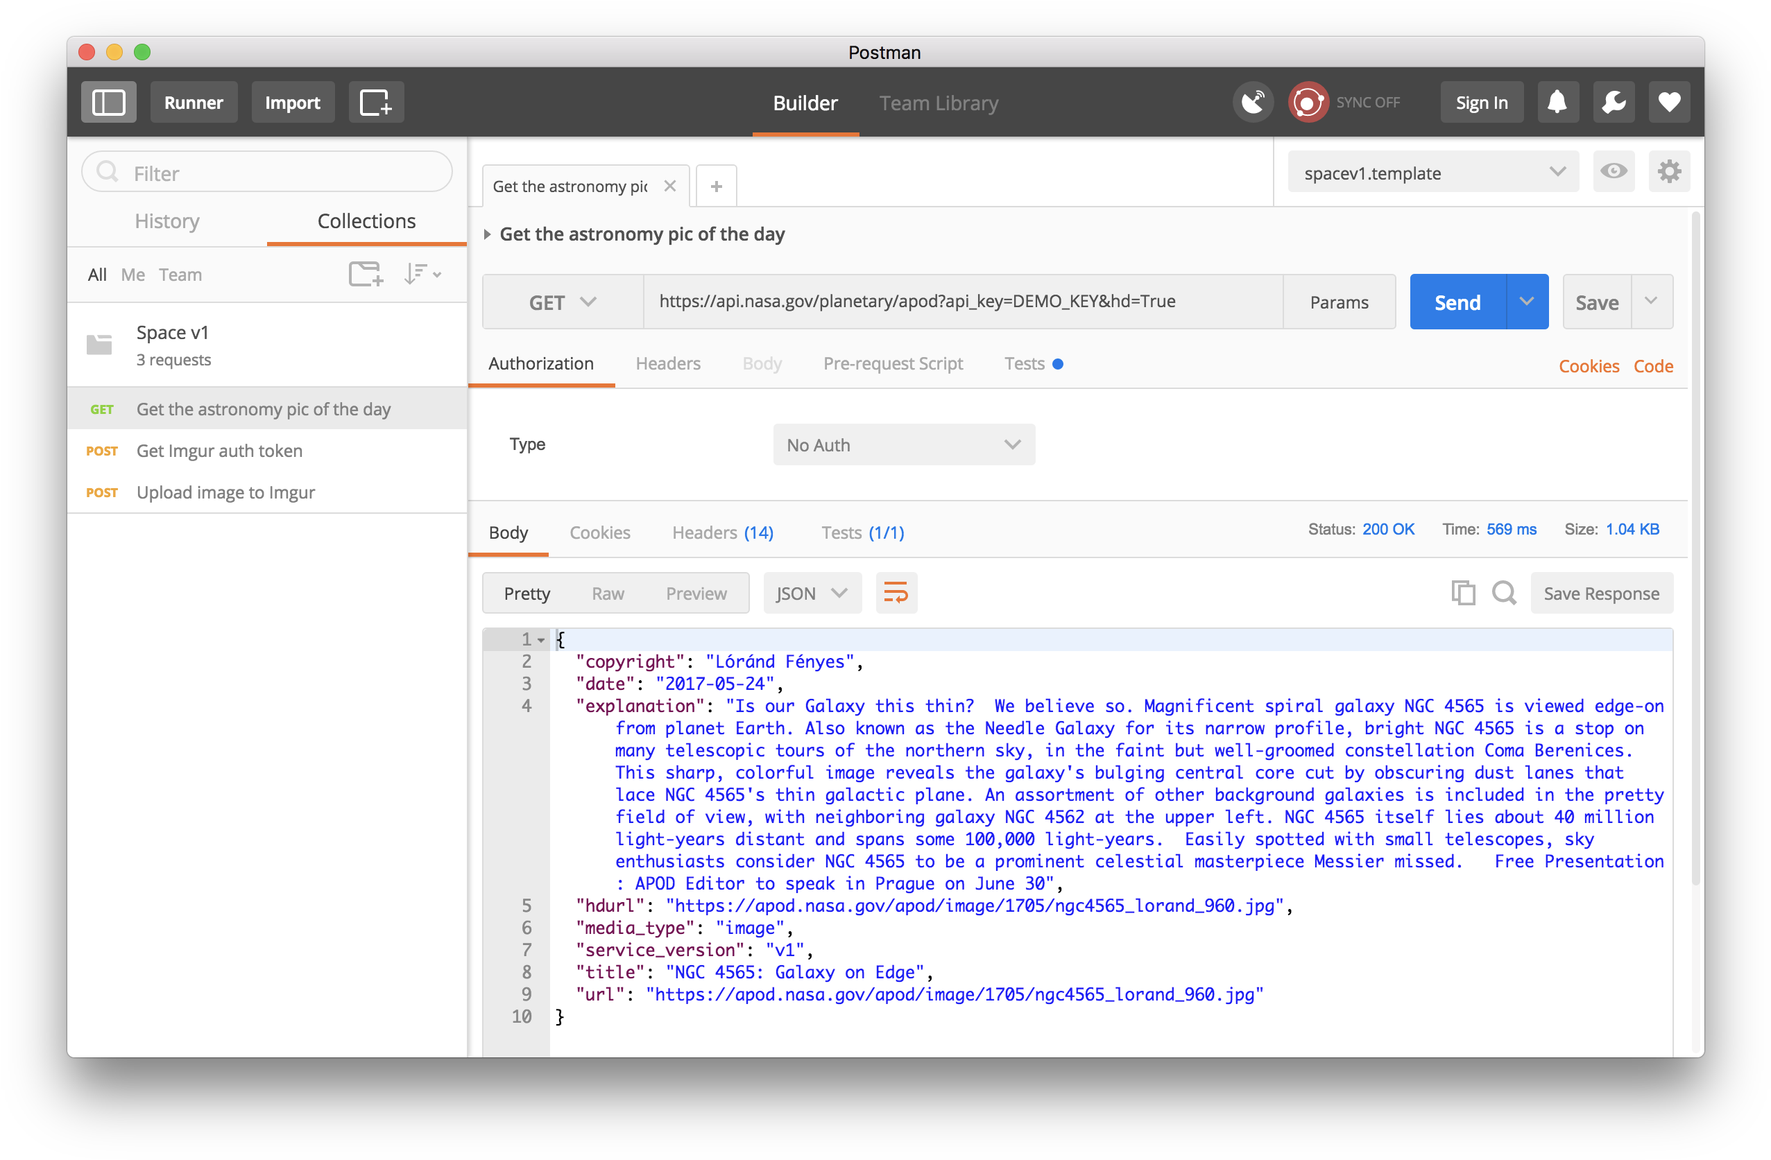Show environment variables with the eye icon
The width and height of the screenshot is (1771, 1160).
[x=1614, y=172]
